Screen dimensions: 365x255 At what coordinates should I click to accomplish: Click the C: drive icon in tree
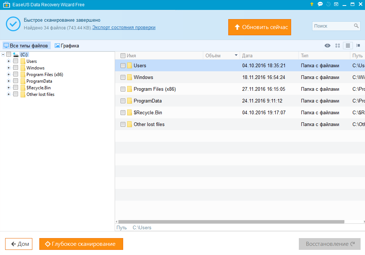[x=15, y=55]
